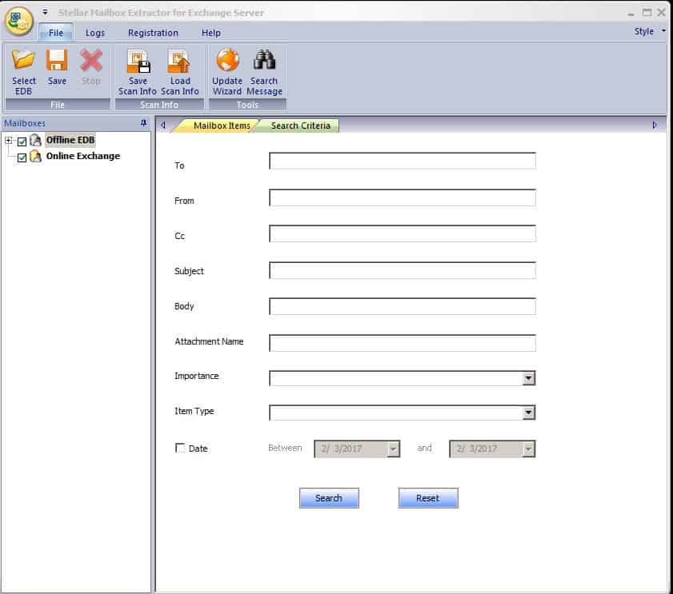673x594 pixels.
Task: Click the left tab scroll arrow
Action: click(x=163, y=126)
